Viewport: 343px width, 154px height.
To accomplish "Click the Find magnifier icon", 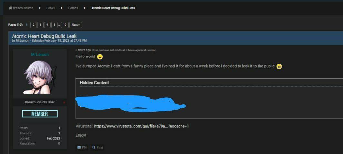I will click(94, 148).
